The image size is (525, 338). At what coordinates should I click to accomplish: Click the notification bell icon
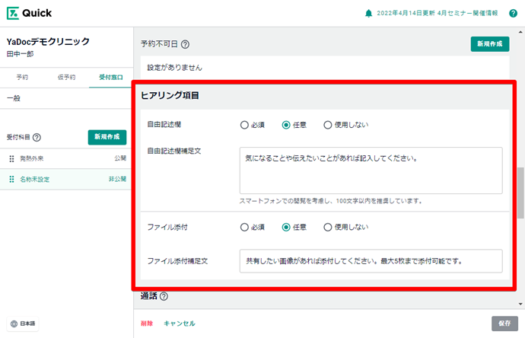(369, 14)
